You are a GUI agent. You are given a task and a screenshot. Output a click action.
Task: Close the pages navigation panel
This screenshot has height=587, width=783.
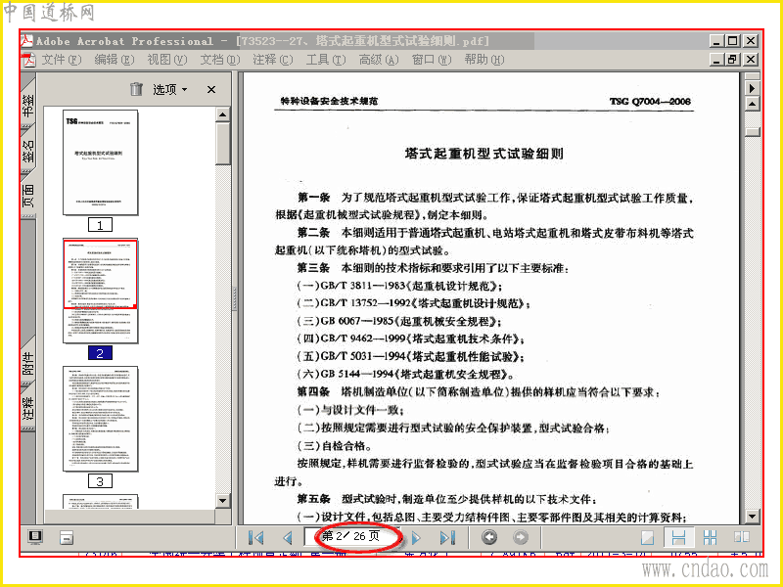[211, 89]
